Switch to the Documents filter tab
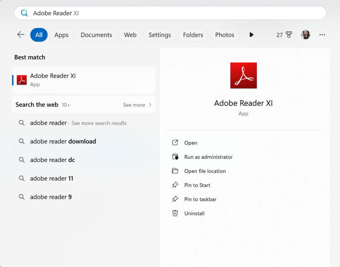The width and height of the screenshot is (340, 267). [x=96, y=35]
